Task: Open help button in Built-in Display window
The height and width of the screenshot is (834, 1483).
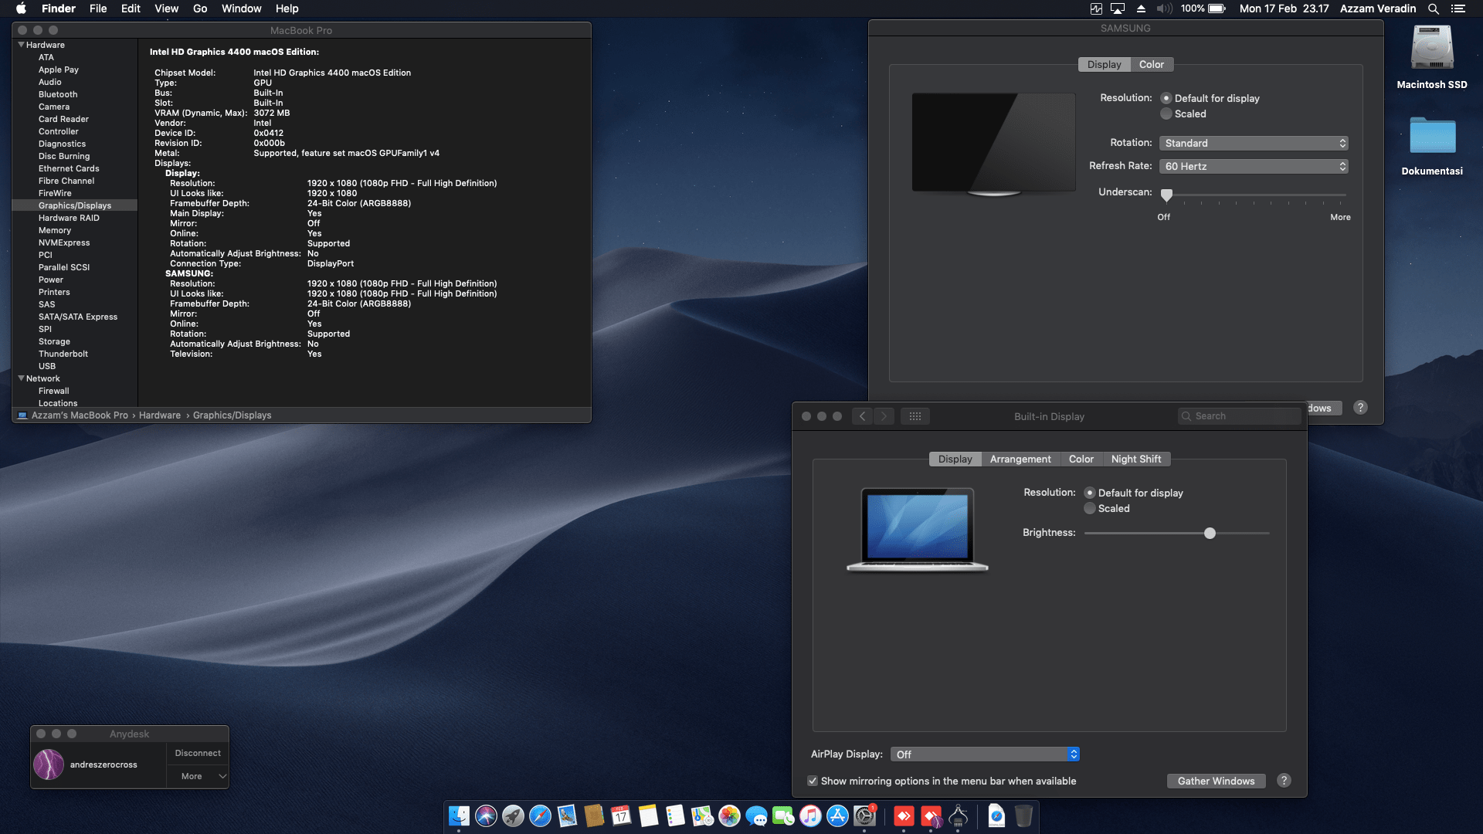Action: (1284, 780)
